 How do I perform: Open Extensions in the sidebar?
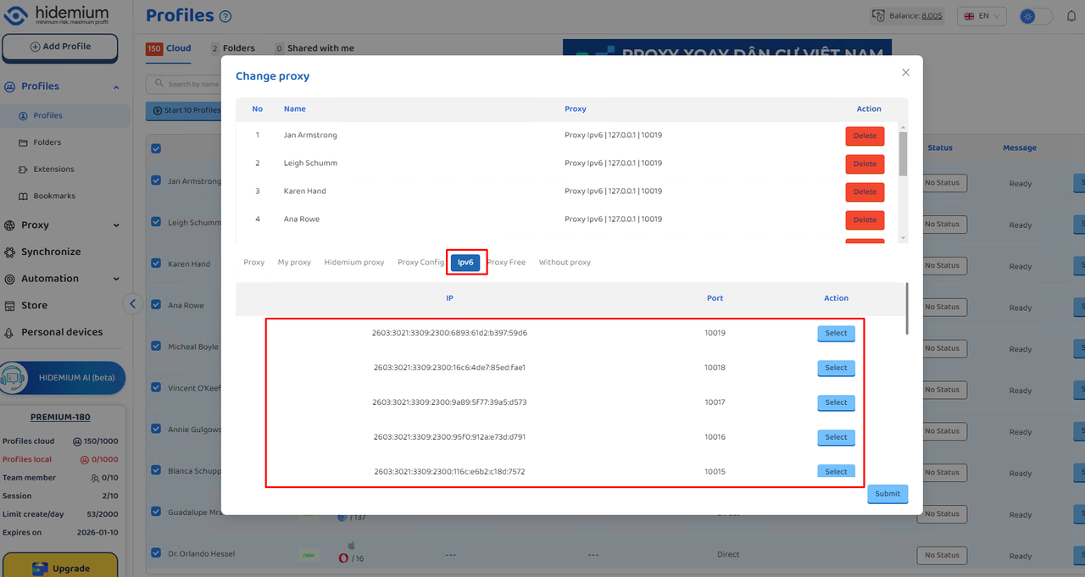coord(53,169)
